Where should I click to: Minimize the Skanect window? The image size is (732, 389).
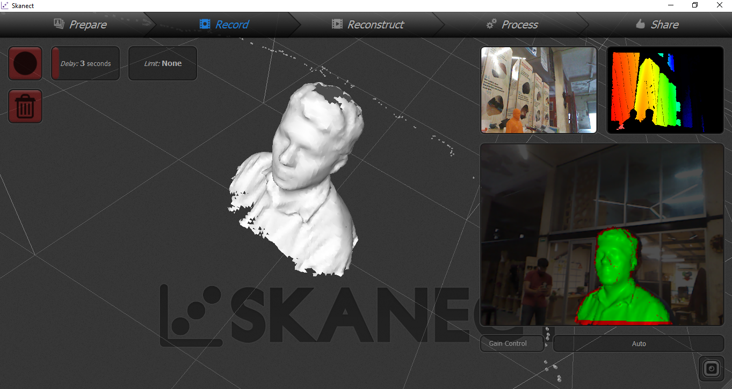(671, 5)
